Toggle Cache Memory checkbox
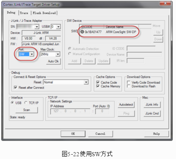176x159 pixels. tap(98, 86)
